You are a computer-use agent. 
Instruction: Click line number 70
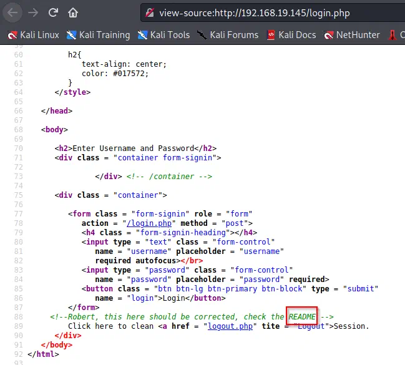pos(18,148)
